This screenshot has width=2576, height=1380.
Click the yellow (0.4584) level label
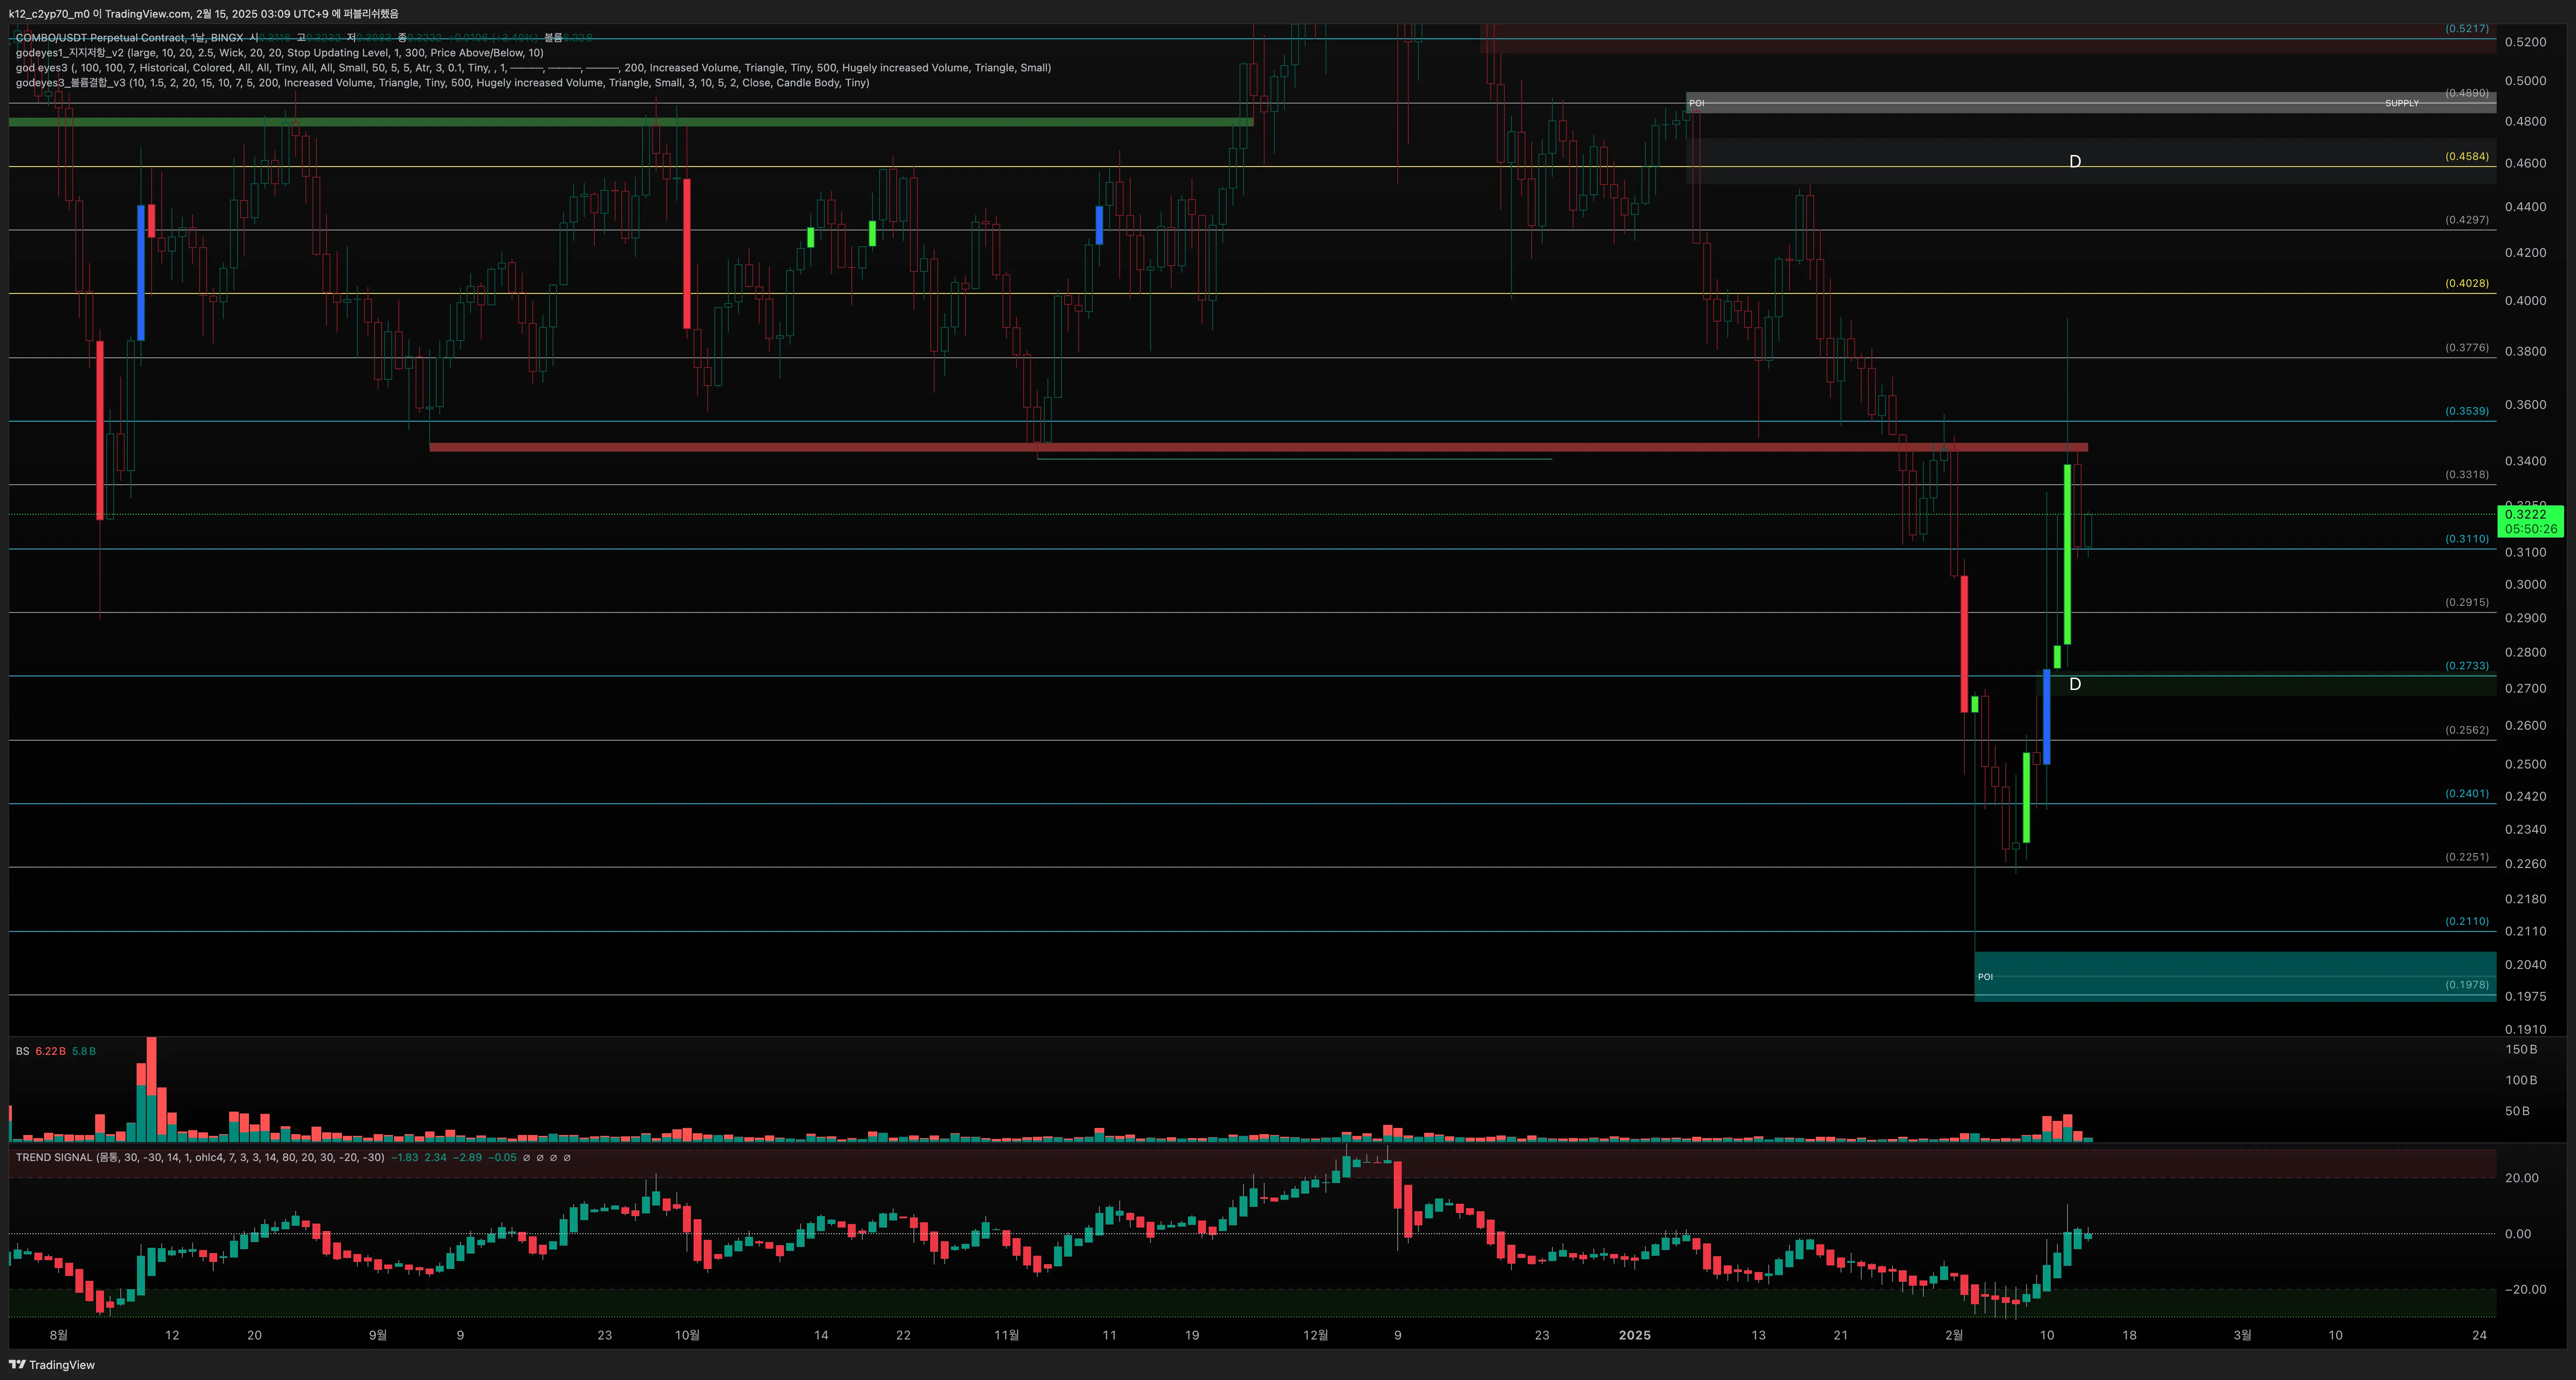2467,156
